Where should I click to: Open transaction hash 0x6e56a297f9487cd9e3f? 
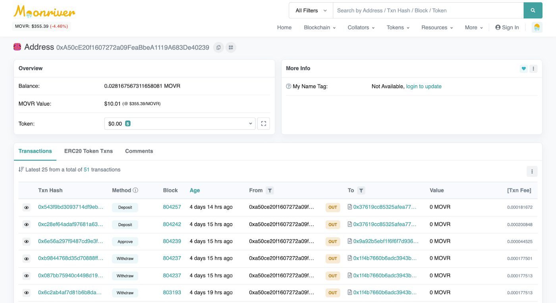coord(71,241)
